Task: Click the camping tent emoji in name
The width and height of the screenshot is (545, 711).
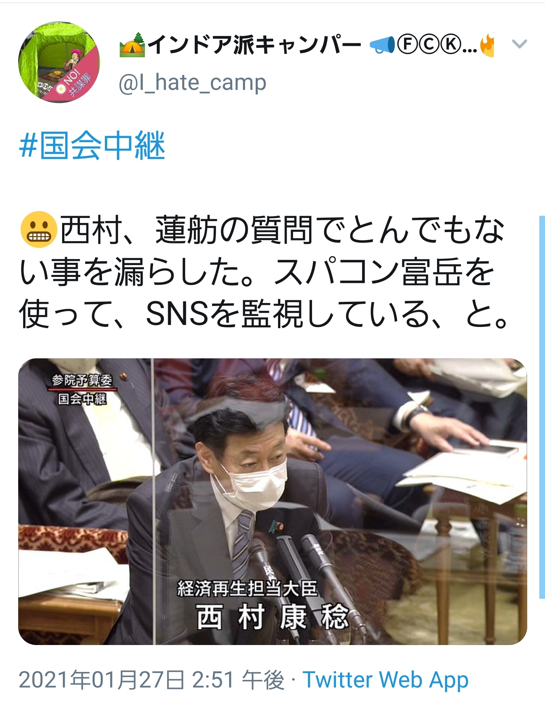Action: [x=132, y=44]
